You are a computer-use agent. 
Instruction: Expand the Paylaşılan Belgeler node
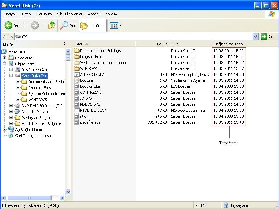pos(11,118)
